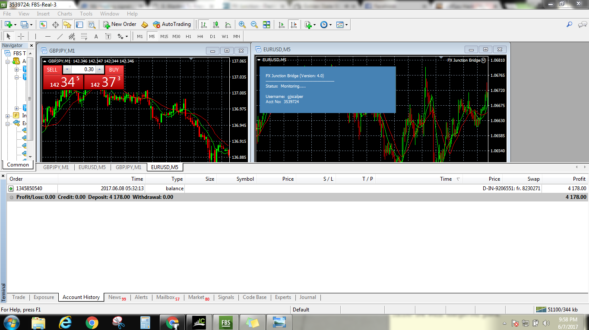Sort history by the Profit column

point(565,179)
